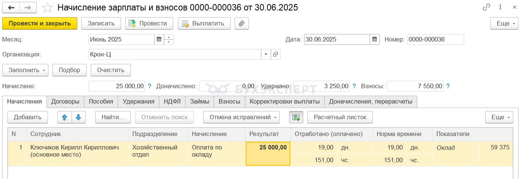The height and width of the screenshot is (179, 523).
Task: Toggle detailed calculation view table icon
Action: click(296, 117)
